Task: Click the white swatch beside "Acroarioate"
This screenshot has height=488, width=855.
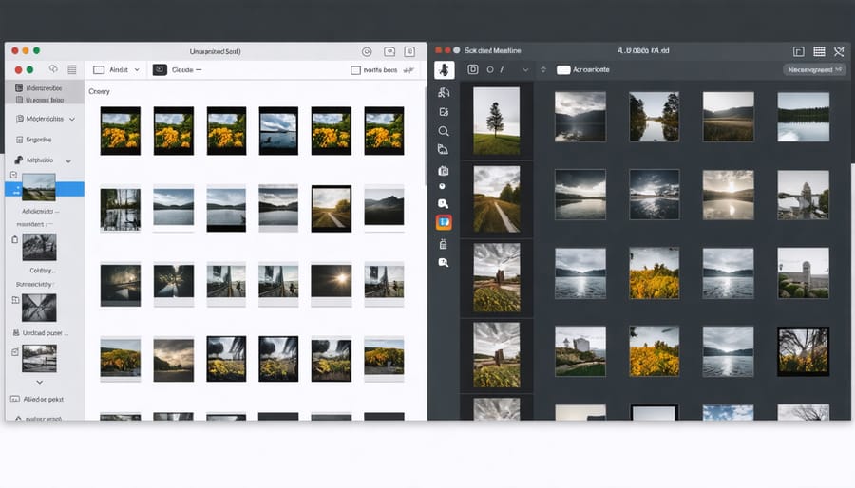Action: point(563,70)
